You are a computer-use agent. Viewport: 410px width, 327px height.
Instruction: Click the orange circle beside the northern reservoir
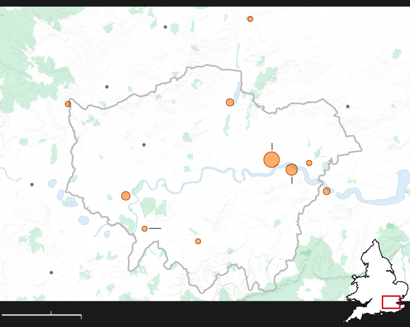click(x=230, y=102)
